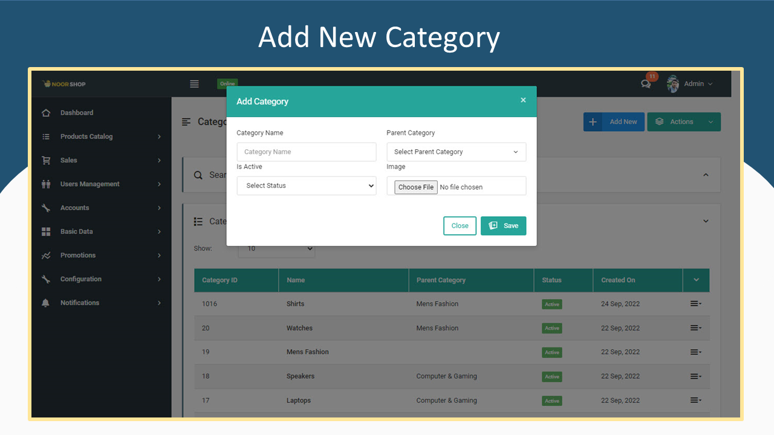
Task: Open the Dashboard from the sidebar
Action: click(77, 112)
